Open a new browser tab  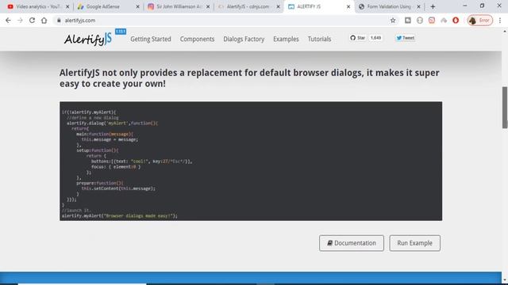coord(433,6)
